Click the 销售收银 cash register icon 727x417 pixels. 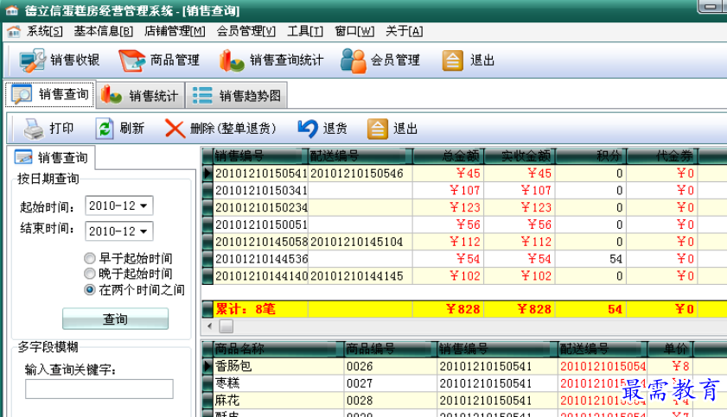coord(32,60)
